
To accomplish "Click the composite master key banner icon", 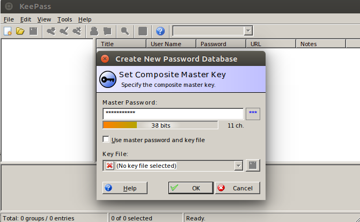I will click(x=108, y=79).
